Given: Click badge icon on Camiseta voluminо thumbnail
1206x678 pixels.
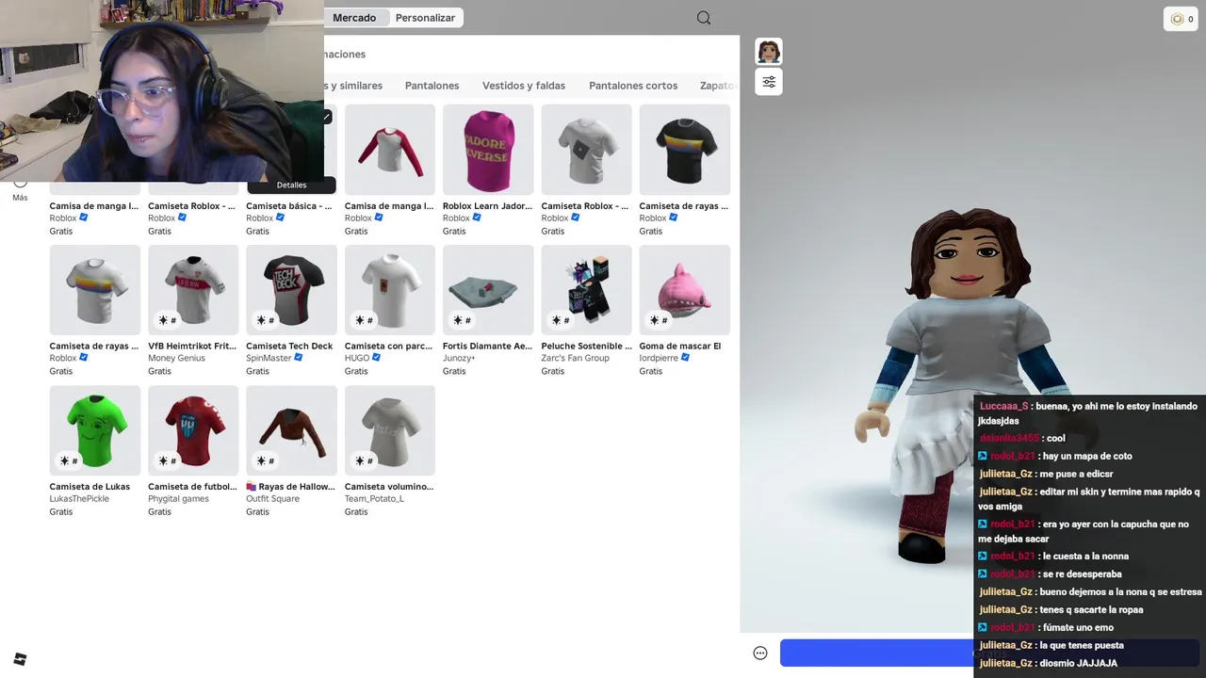Looking at the screenshot, I should [x=365, y=460].
